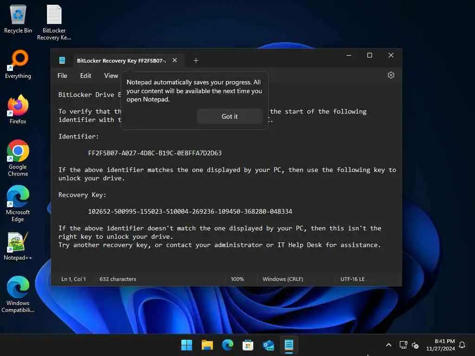
Task: Open Notepad settings gear
Action: [x=391, y=75]
